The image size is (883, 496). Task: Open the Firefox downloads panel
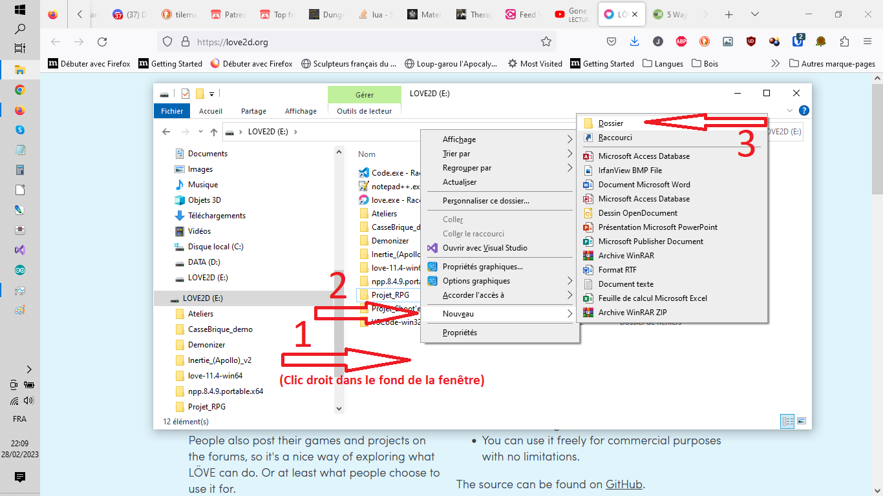pos(634,42)
